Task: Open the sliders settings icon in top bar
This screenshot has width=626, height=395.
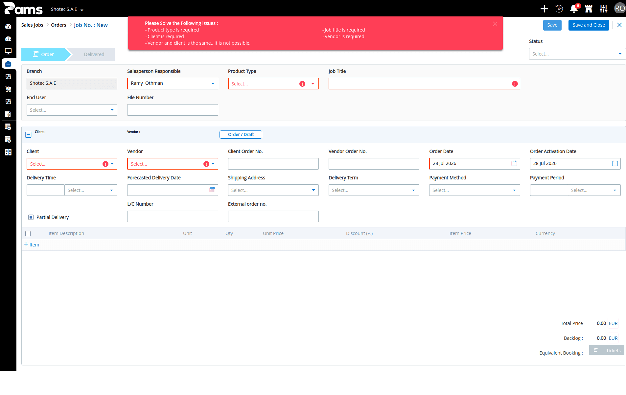Action: [603, 9]
